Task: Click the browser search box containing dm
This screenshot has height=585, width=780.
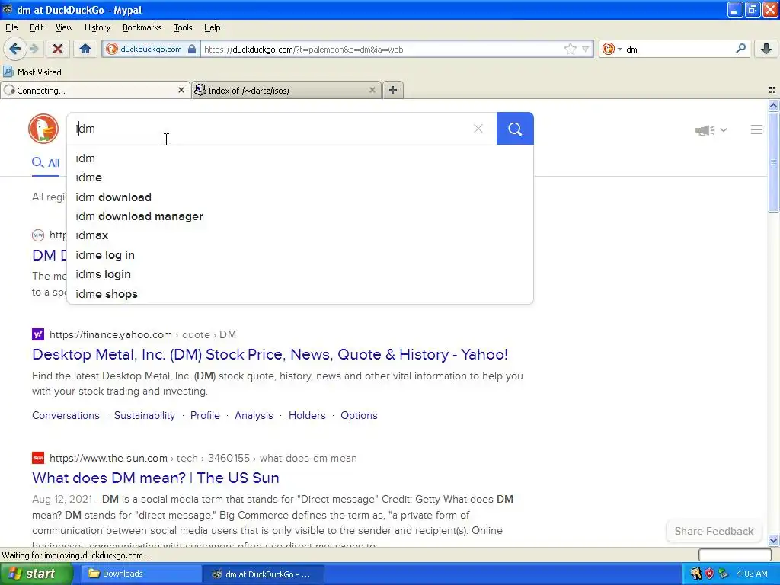Action: point(676,49)
